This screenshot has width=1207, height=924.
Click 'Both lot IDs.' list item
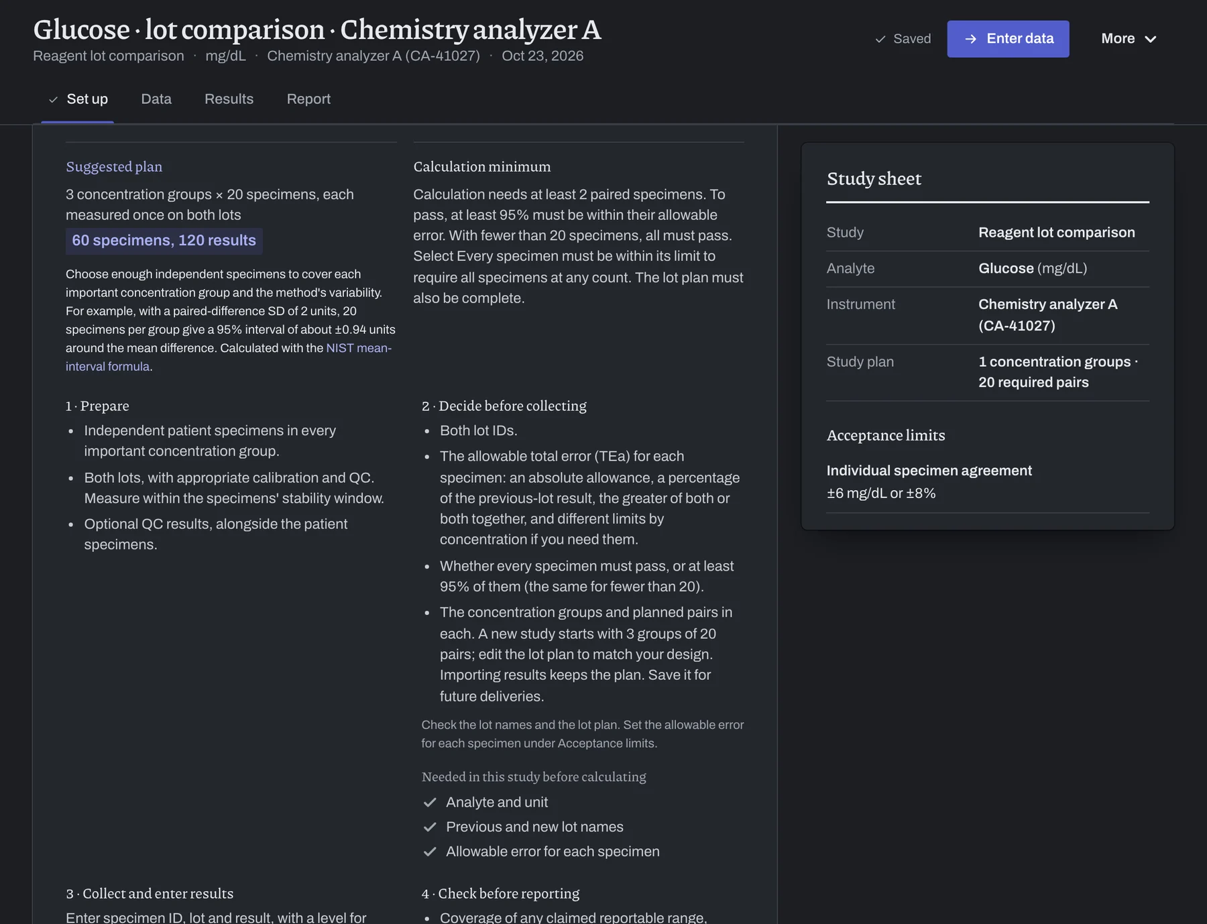478,430
